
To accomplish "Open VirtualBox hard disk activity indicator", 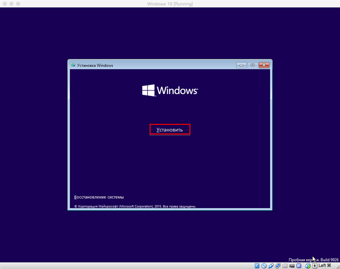I will pyautogui.click(x=257, y=265).
